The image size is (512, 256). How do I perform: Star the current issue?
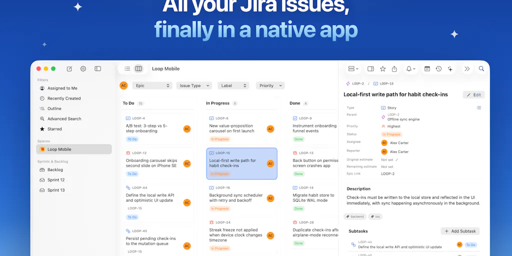click(382, 68)
